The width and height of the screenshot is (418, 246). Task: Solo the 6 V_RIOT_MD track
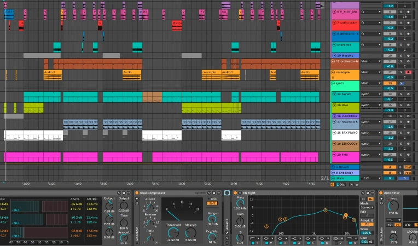[x=400, y=12]
